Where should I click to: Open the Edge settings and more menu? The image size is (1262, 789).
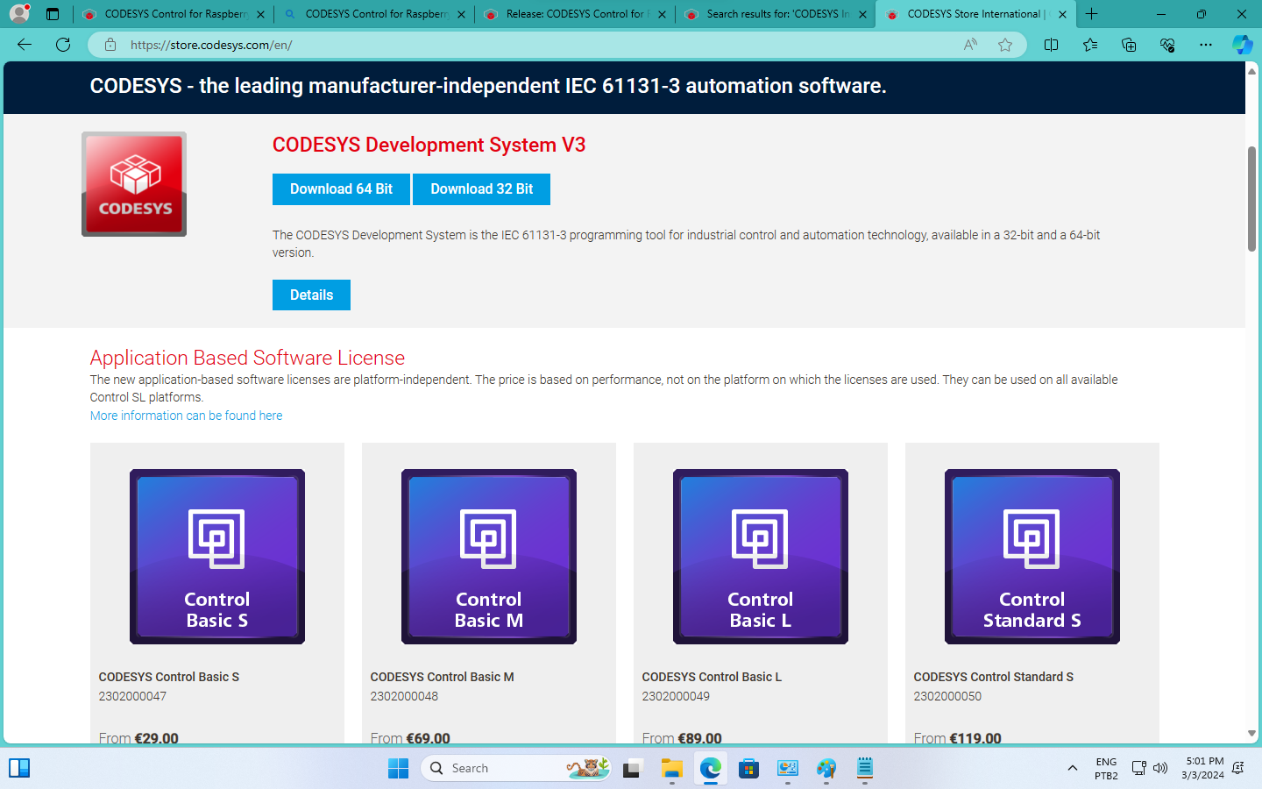click(x=1206, y=45)
